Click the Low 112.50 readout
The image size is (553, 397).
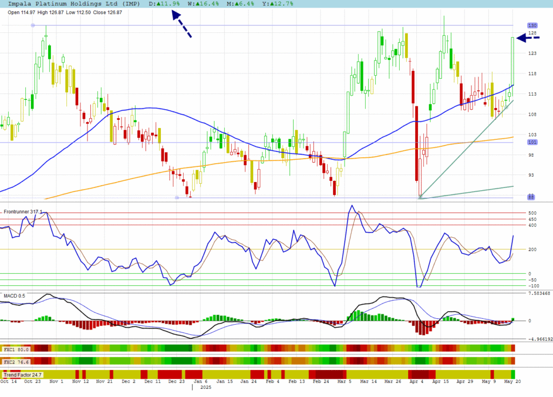click(78, 12)
